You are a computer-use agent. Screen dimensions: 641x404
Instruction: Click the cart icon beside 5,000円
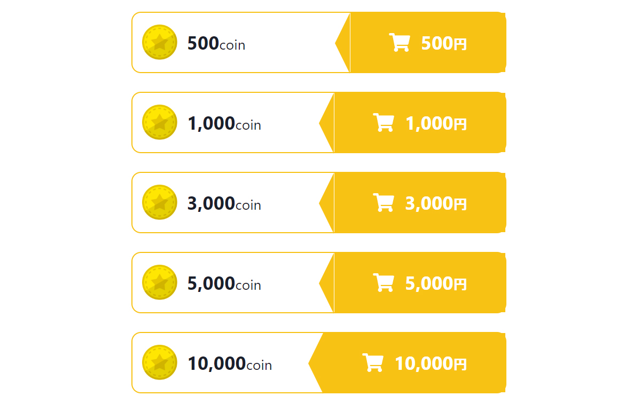pos(383,283)
